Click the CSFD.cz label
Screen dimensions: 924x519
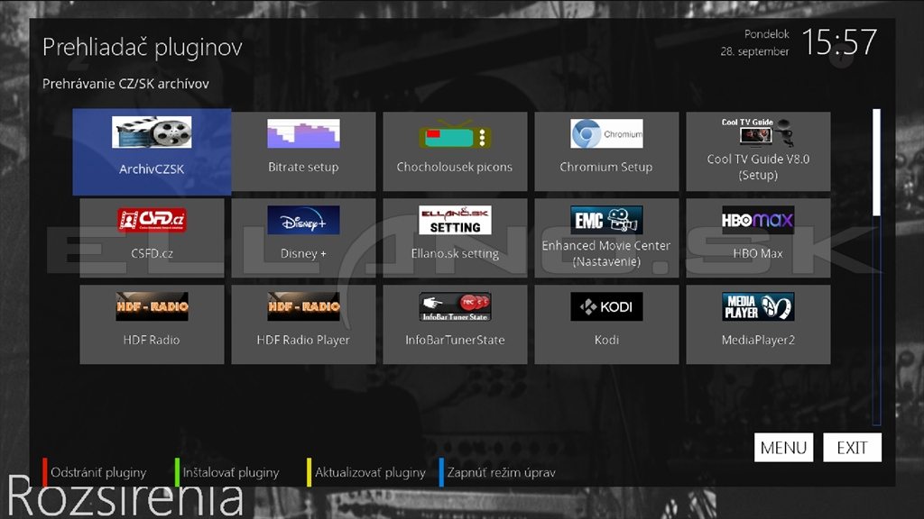(152, 253)
